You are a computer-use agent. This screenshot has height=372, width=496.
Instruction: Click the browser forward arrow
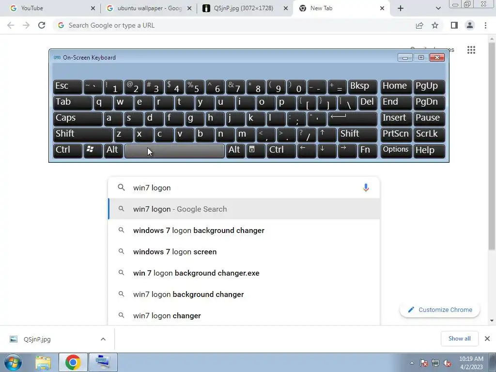point(26,25)
